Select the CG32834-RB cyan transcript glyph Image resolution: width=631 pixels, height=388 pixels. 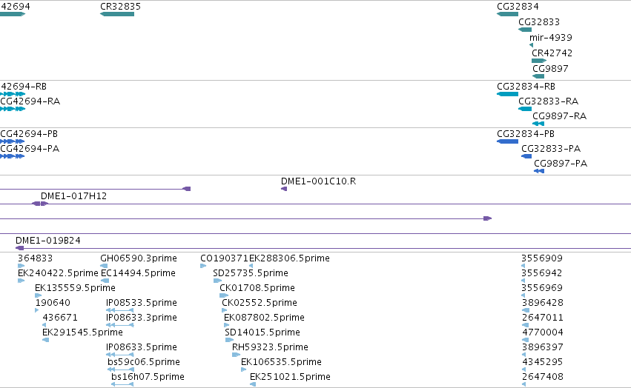507,94
